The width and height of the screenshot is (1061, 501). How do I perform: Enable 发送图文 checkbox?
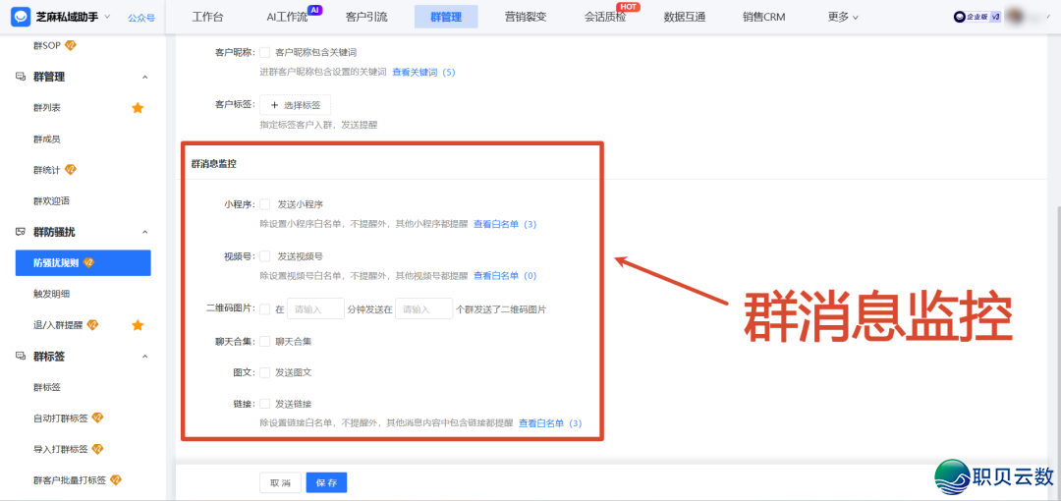point(265,372)
